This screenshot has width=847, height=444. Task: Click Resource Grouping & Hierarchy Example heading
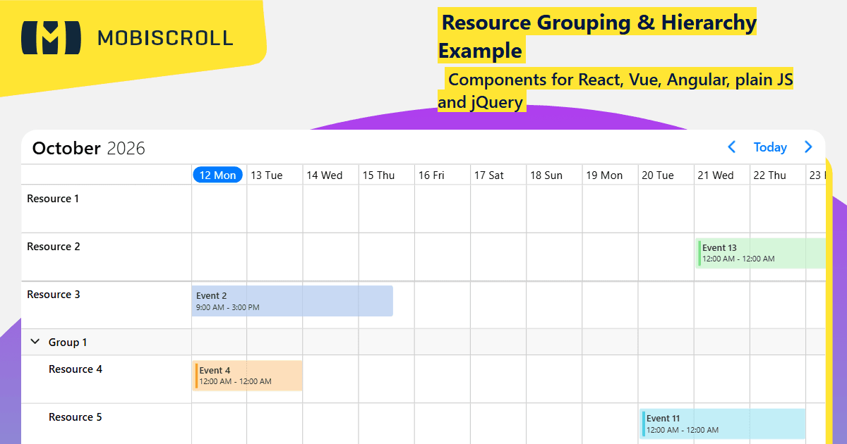[597, 36]
